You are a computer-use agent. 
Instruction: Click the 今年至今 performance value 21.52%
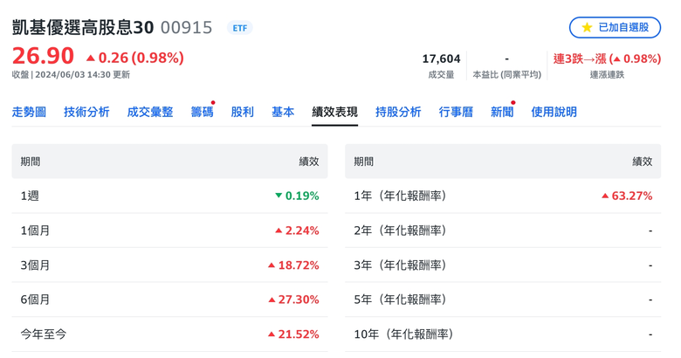pos(293,334)
